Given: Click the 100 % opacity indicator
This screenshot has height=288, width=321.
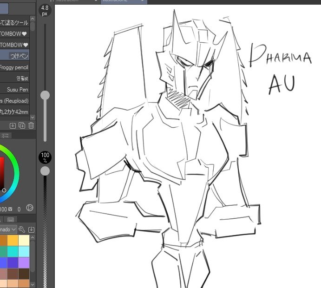Looking at the screenshot, I should coord(45,157).
